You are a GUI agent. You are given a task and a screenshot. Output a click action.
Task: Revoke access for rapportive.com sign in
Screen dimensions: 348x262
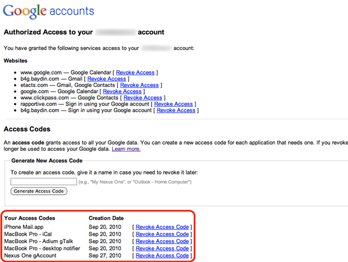tap(173, 104)
